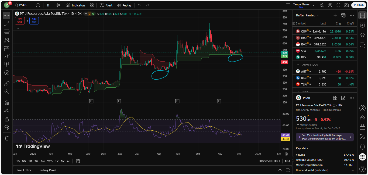368x175 pixels.
Task: Select the YTD time range
Action: [x=50, y=161]
